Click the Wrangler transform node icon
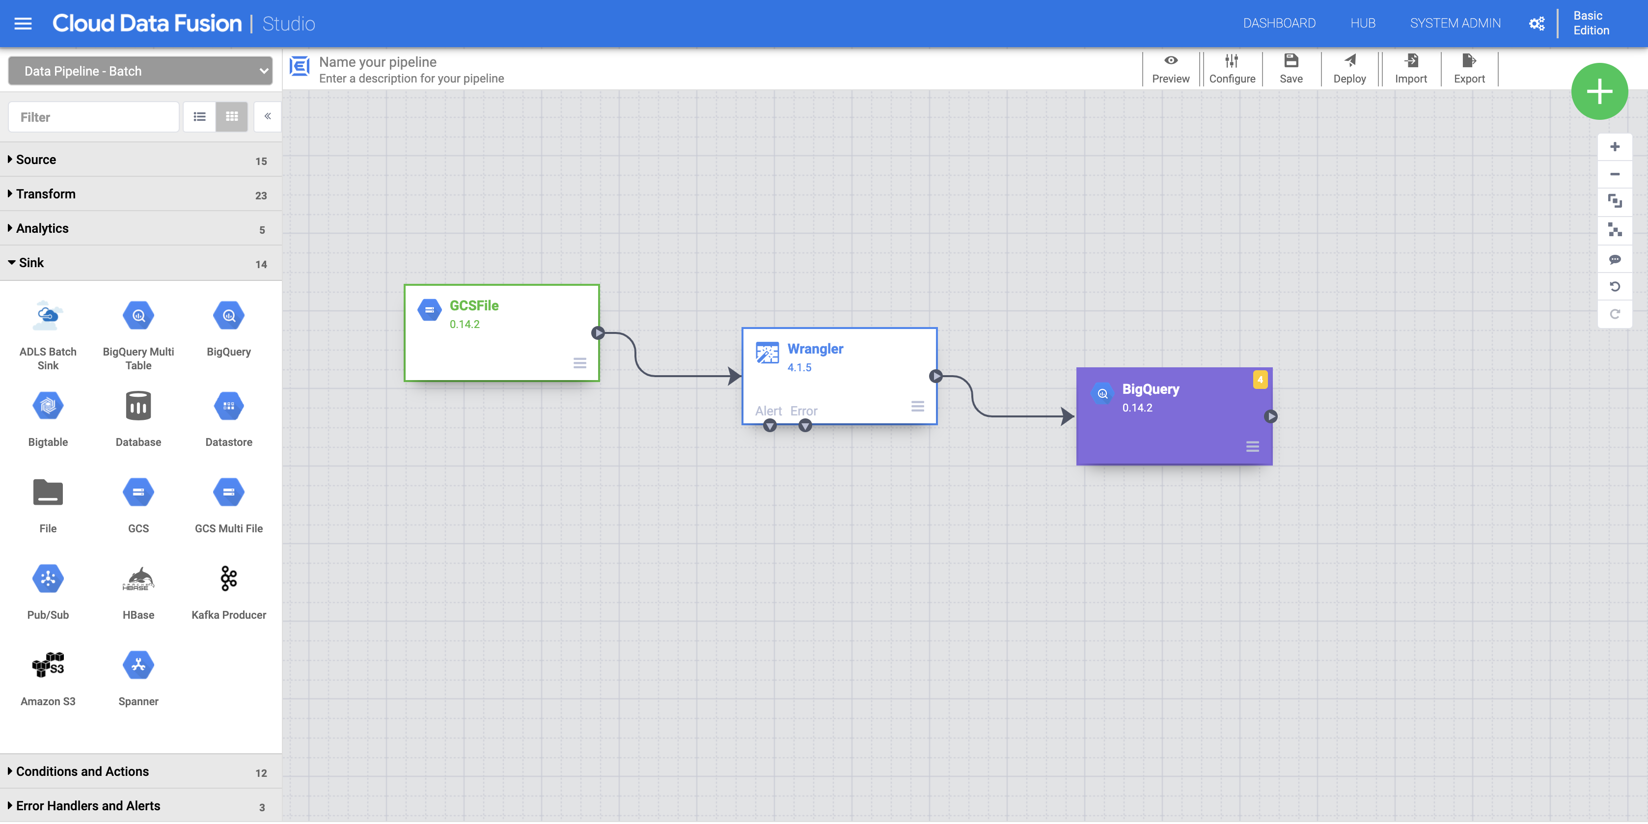This screenshot has height=824, width=1648. pos(767,351)
